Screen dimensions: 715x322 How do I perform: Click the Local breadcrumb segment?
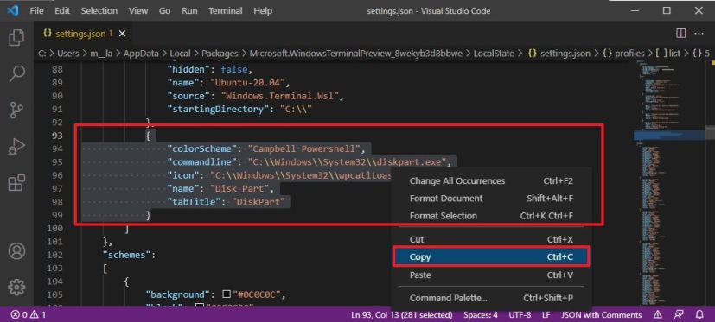180,54
